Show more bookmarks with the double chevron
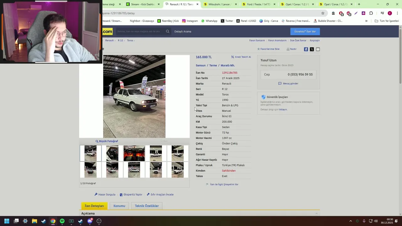This screenshot has height=226, width=402. (366, 21)
